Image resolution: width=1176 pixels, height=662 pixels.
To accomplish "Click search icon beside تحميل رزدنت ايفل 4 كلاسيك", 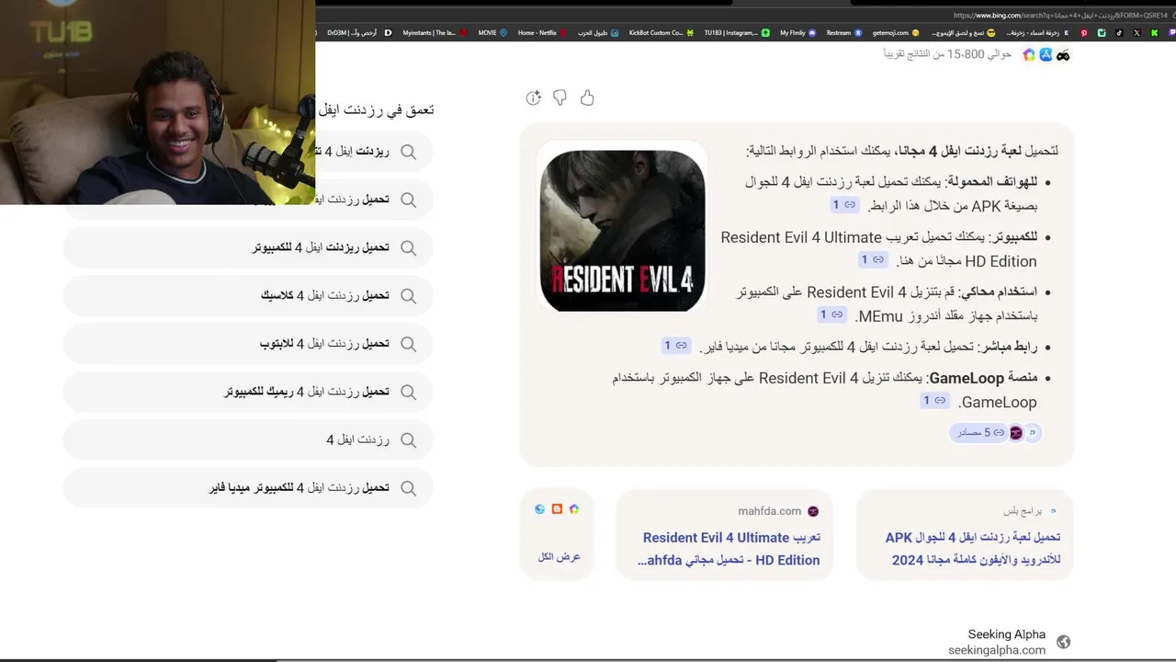I will (409, 296).
